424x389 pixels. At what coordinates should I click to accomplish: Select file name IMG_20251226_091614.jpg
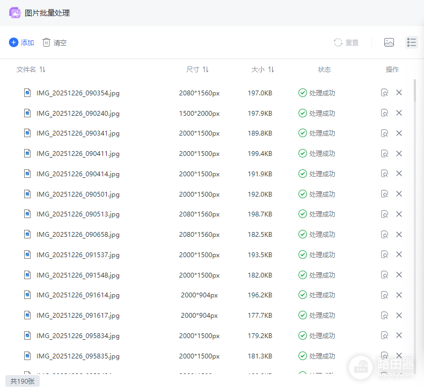(x=78, y=295)
